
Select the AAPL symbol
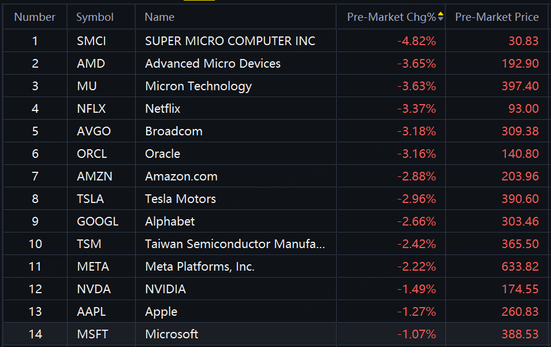(92, 312)
